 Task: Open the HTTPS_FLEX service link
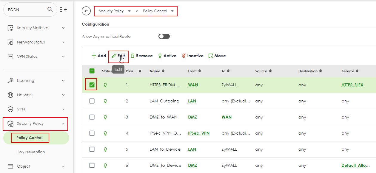tap(352, 85)
